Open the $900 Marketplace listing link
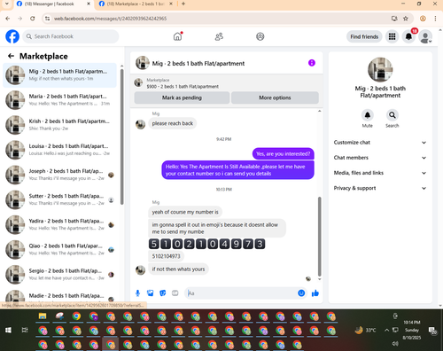Viewport: 443px width, 351px height. [x=183, y=87]
